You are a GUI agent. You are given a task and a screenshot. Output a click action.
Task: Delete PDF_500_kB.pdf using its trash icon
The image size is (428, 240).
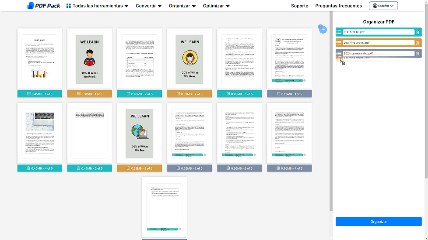click(417, 32)
